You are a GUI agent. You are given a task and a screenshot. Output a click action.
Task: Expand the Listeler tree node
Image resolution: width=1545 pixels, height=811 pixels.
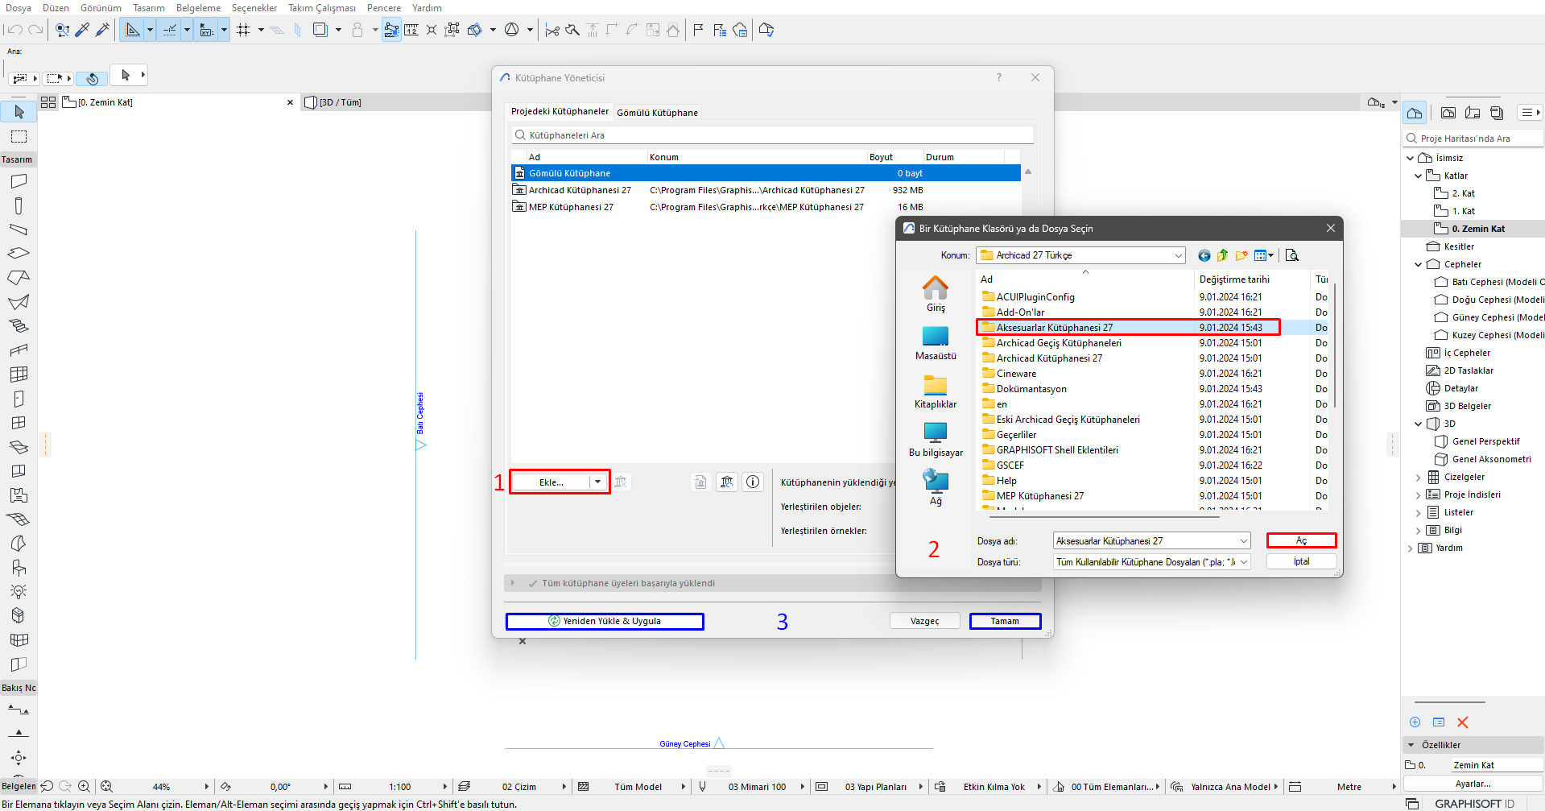[1419, 512]
